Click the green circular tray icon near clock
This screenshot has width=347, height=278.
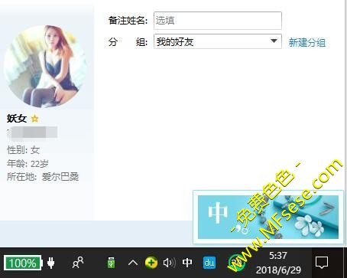237,263
